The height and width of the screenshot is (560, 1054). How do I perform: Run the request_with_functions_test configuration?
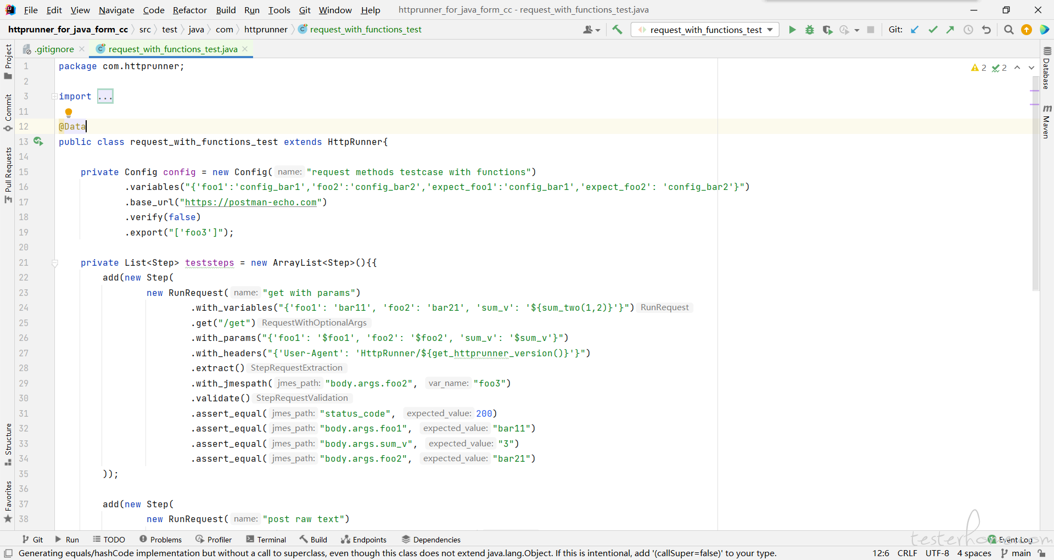(792, 30)
